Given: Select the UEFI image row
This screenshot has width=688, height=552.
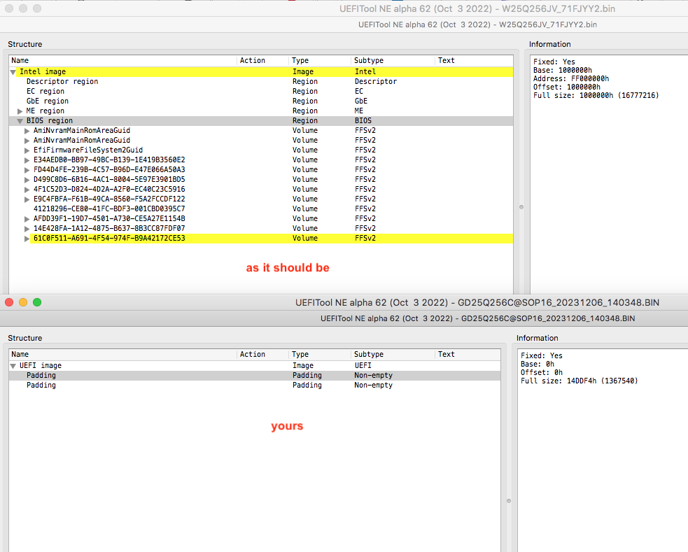Looking at the screenshot, I should pyautogui.click(x=255, y=365).
